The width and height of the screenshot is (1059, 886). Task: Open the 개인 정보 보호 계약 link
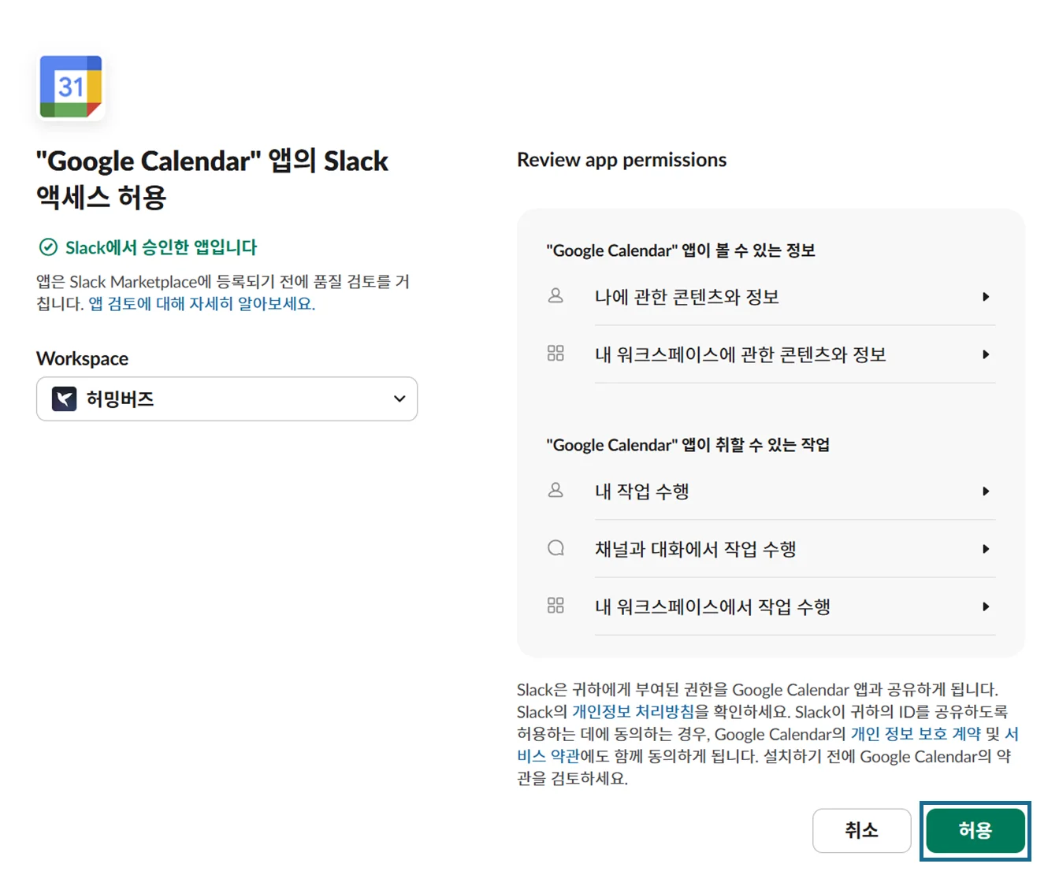pos(916,734)
